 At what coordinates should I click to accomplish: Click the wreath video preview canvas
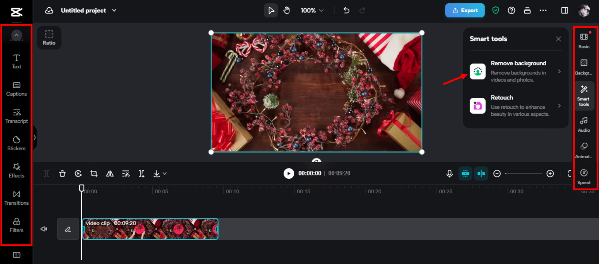(317, 92)
